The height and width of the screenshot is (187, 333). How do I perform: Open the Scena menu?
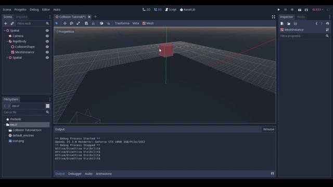point(7,9)
